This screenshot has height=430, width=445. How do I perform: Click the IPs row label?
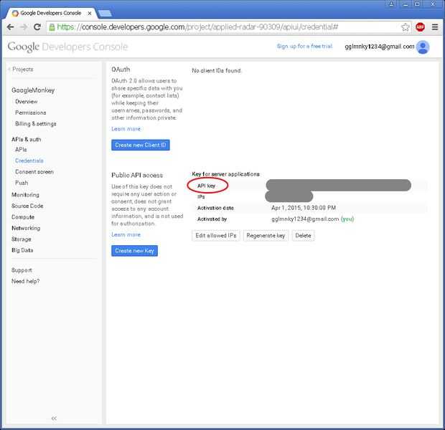coord(201,196)
